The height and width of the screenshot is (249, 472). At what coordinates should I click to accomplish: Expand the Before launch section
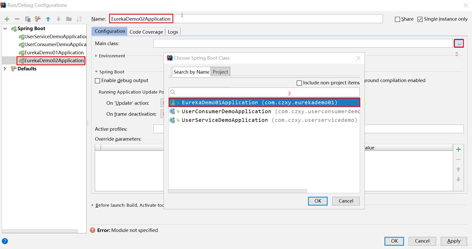(93, 205)
